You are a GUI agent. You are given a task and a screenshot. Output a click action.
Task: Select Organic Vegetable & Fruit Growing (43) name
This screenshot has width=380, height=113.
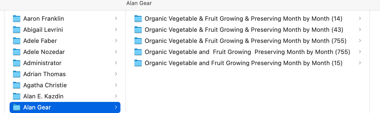tap(244, 30)
